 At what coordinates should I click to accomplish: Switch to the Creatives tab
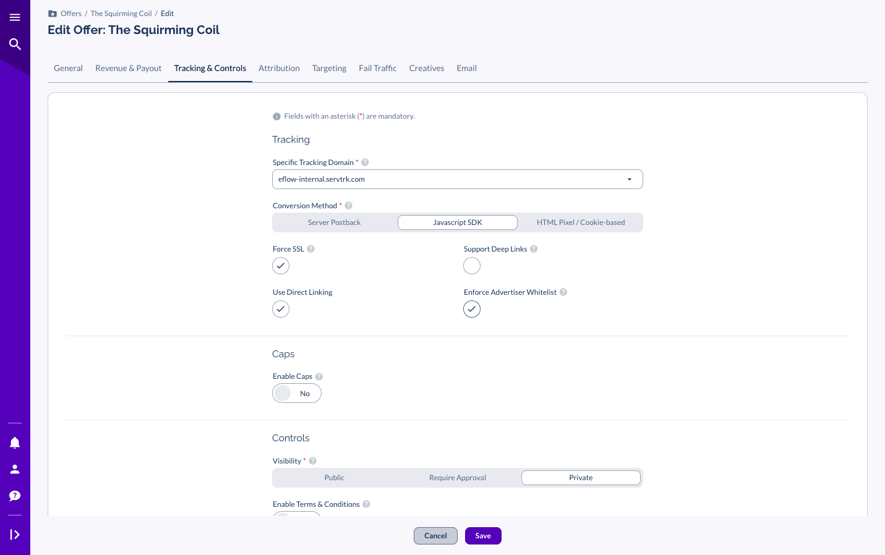427,68
